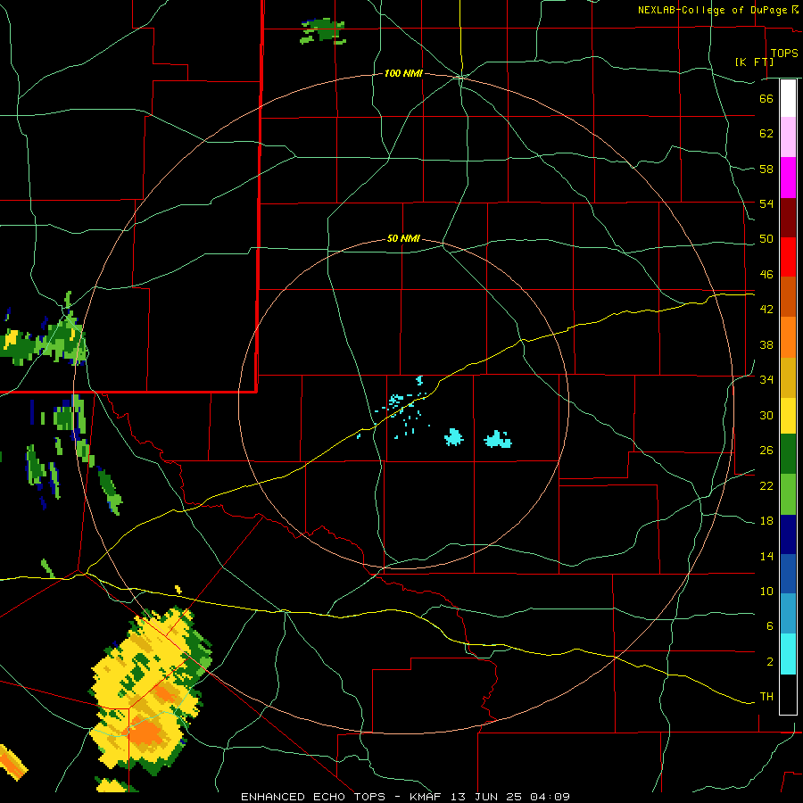Click the light green 22 kft legend swatch

pyautogui.click(x=788, y=494)
